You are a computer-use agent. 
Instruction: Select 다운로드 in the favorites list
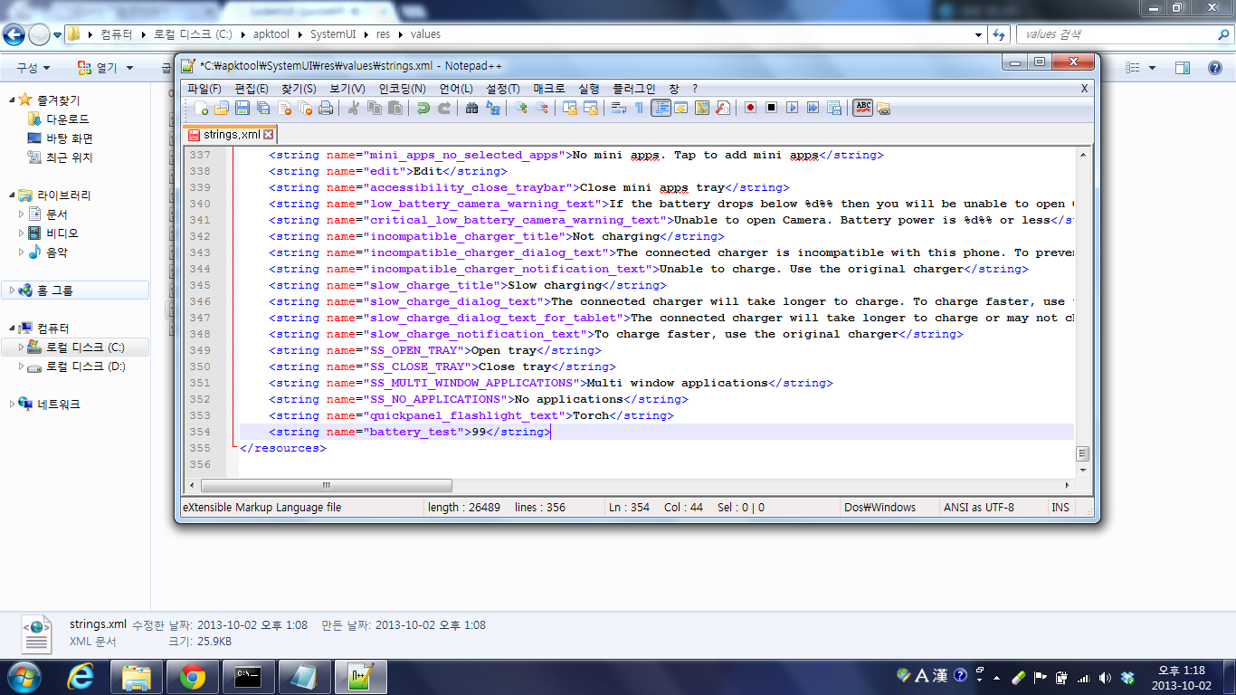68,119
